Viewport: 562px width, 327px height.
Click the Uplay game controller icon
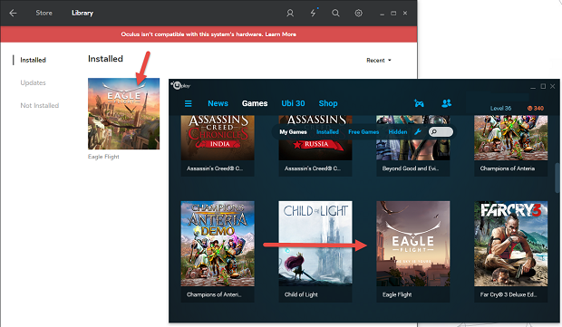coord(419,103)
